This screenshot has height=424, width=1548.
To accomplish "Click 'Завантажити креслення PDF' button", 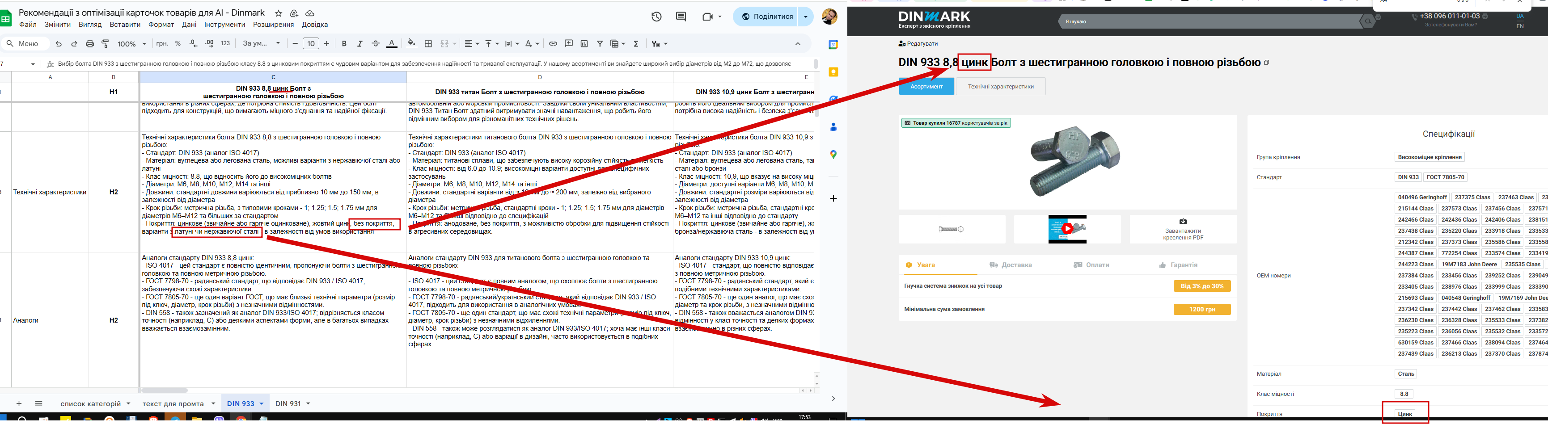I will tap(1182, 229).
